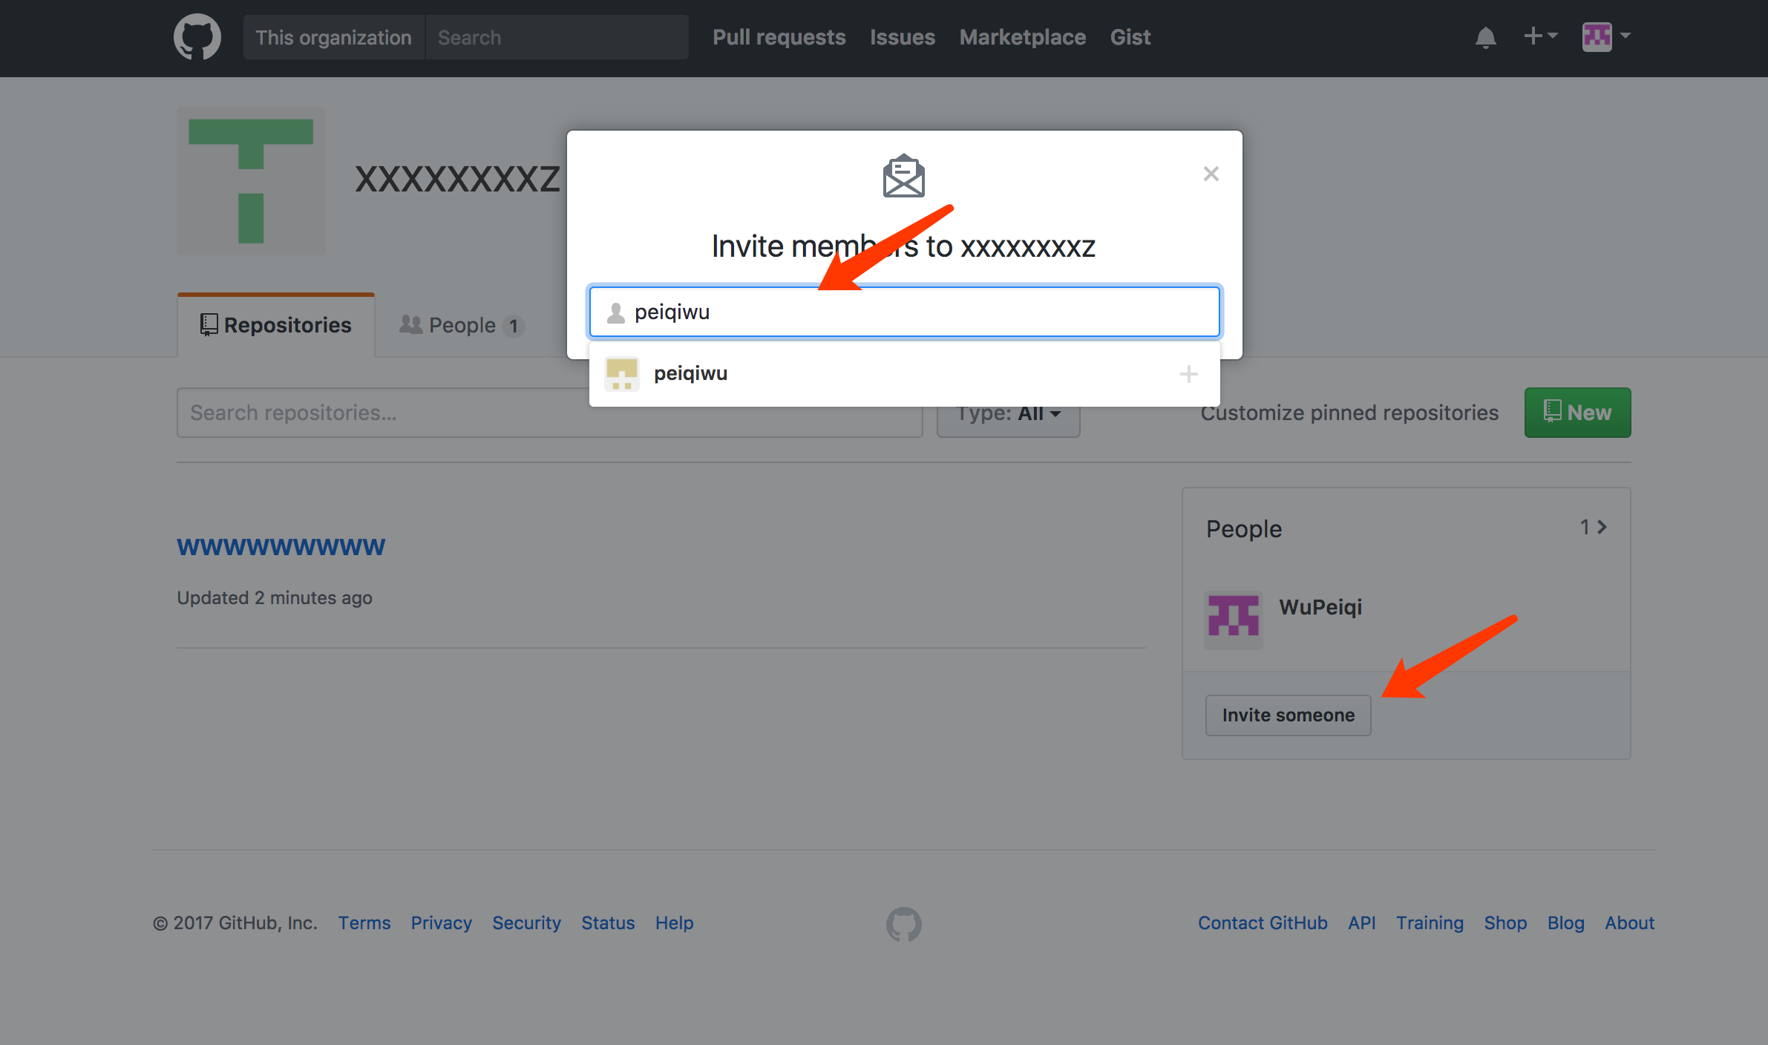Open the wwwwwwwww repository link

(281, 547)
